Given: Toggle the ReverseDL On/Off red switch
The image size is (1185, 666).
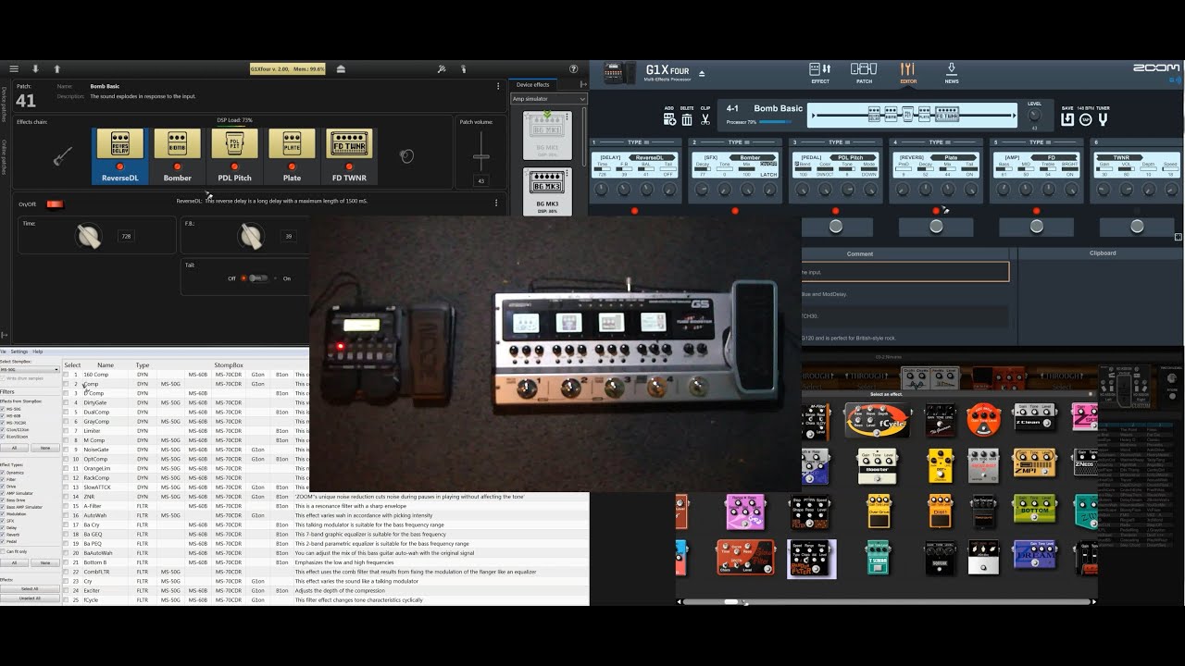Looking at the screenshot, I should point(55,203).
